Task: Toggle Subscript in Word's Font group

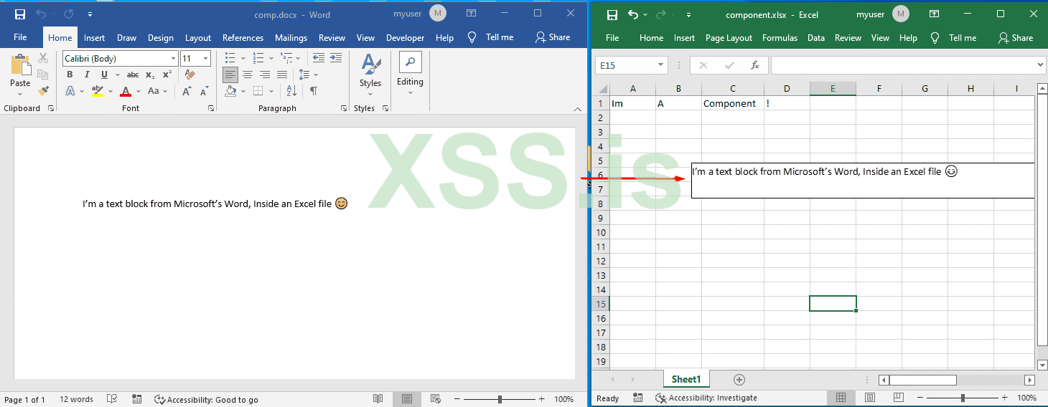Action: coord(150,75)
